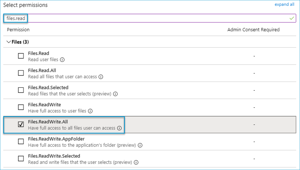
Task: Click info icon for Files.Read.All description
Action: point(101,77)
